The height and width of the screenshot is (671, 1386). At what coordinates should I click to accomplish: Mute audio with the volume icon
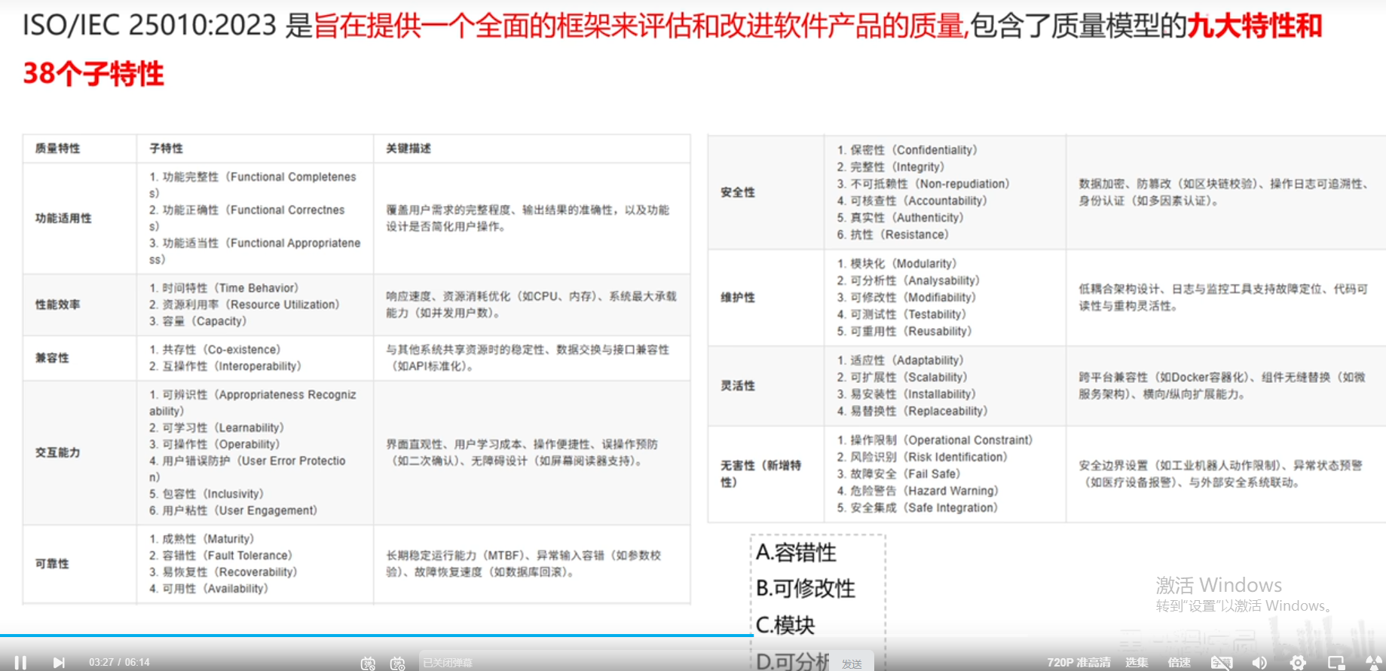(x=1259, y=662)
